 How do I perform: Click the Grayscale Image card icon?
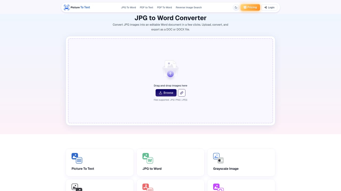218,158
